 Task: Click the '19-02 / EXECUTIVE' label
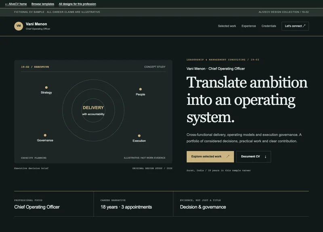coord(35,67)
